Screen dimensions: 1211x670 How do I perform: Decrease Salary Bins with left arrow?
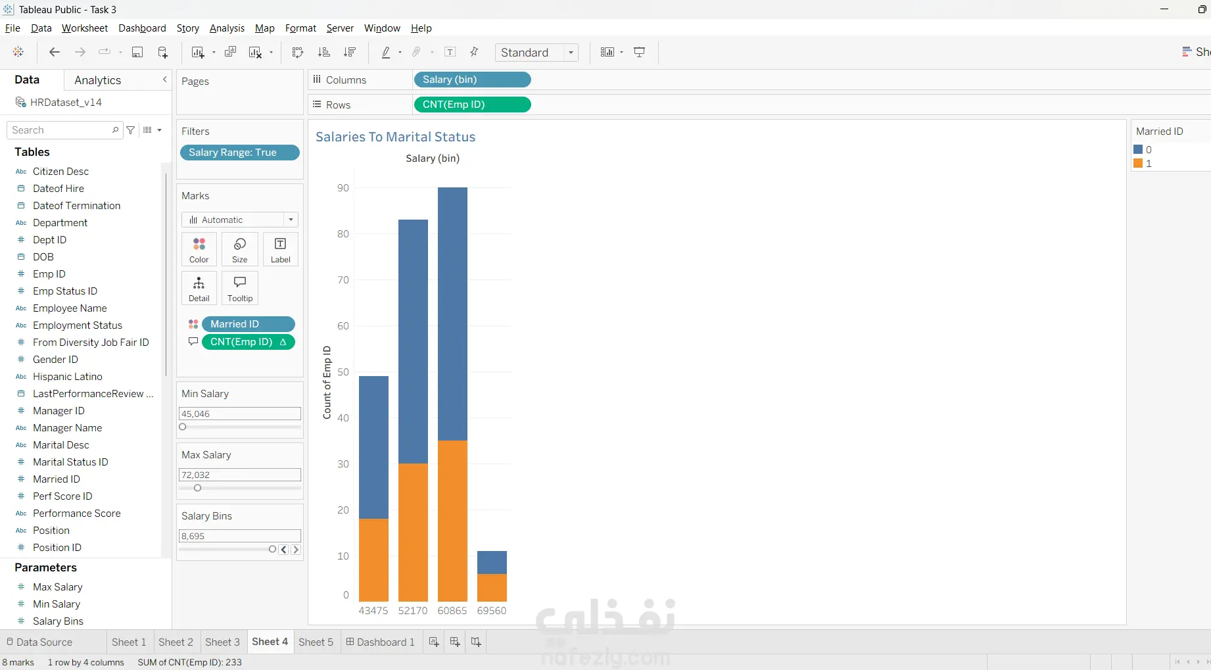pyautogui.click(x=284, y=550)
